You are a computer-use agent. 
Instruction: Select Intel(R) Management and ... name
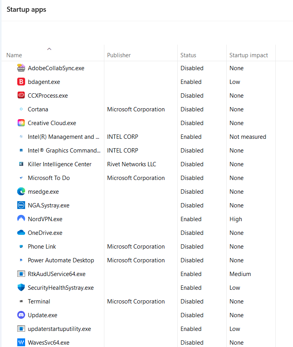point(63,137)
